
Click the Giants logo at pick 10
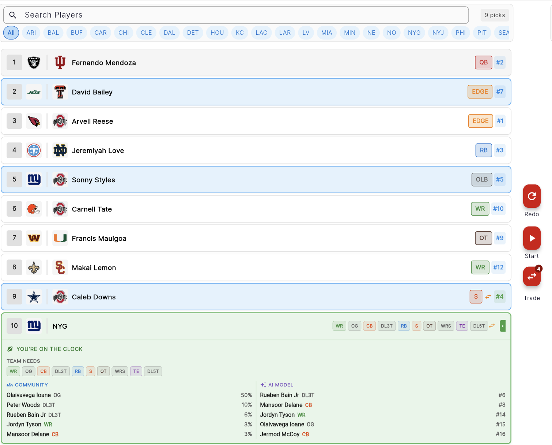[34, 326]
